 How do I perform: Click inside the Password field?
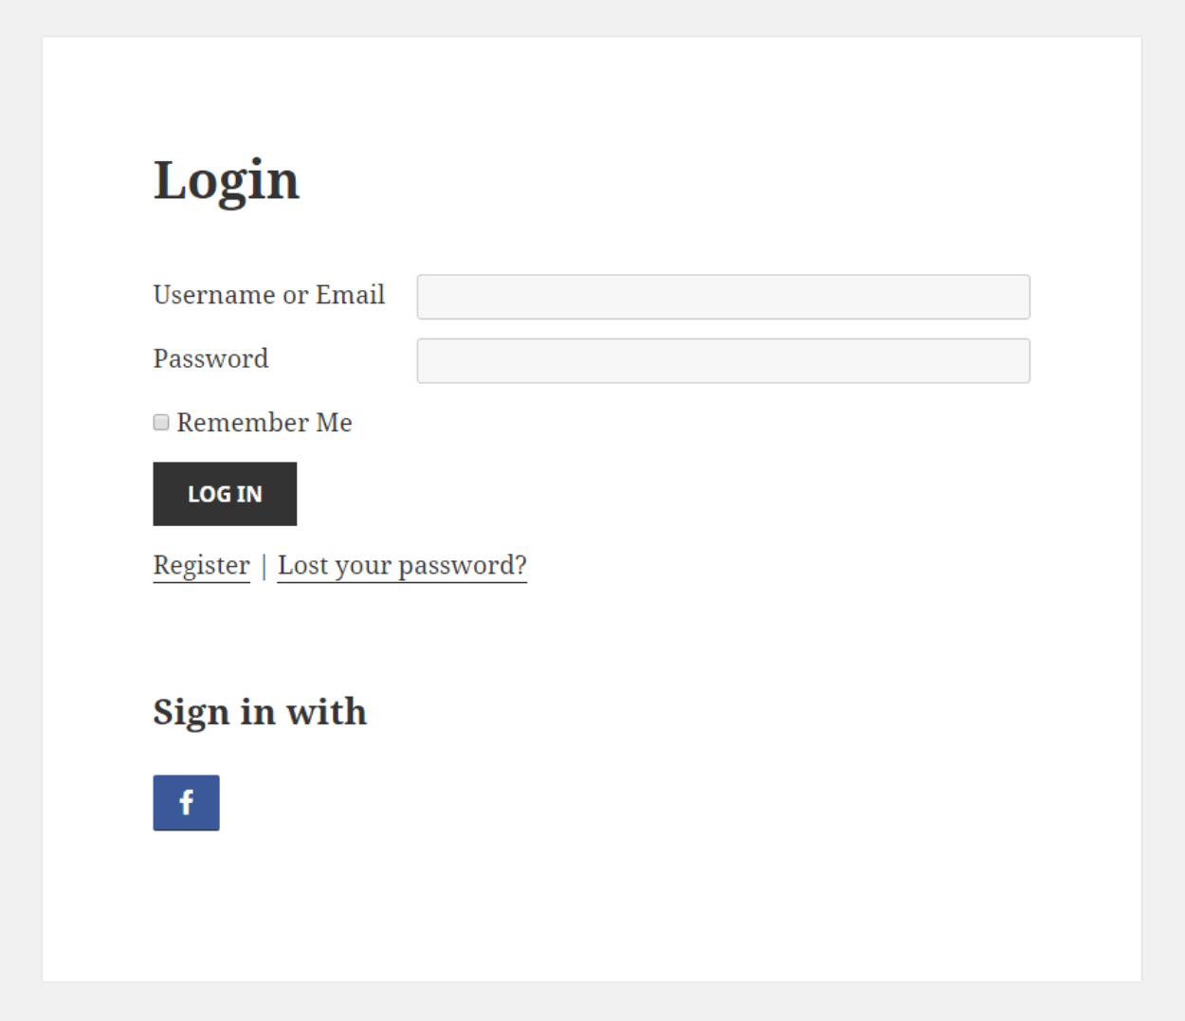[722, 360]
